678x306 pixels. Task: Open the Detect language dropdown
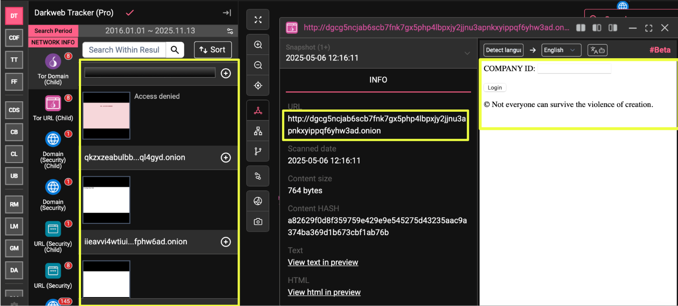[x=504, y=50]
